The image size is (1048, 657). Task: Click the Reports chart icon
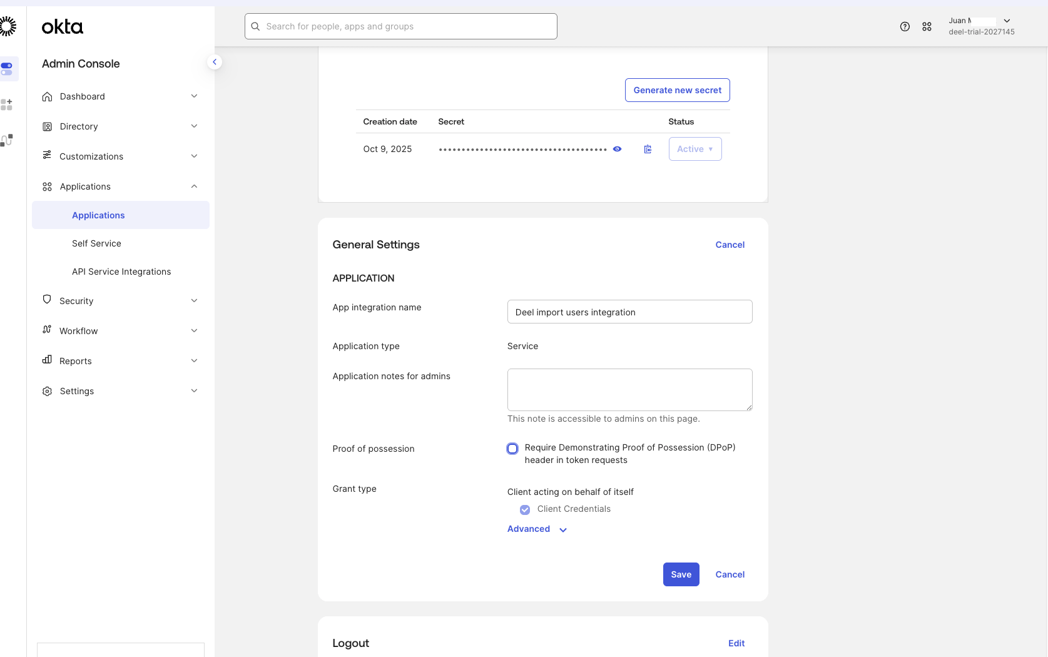pos(47,360)
